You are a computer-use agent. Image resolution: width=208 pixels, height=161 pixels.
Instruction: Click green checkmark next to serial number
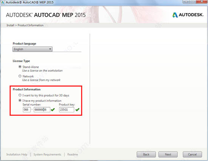tap(53, 110)
